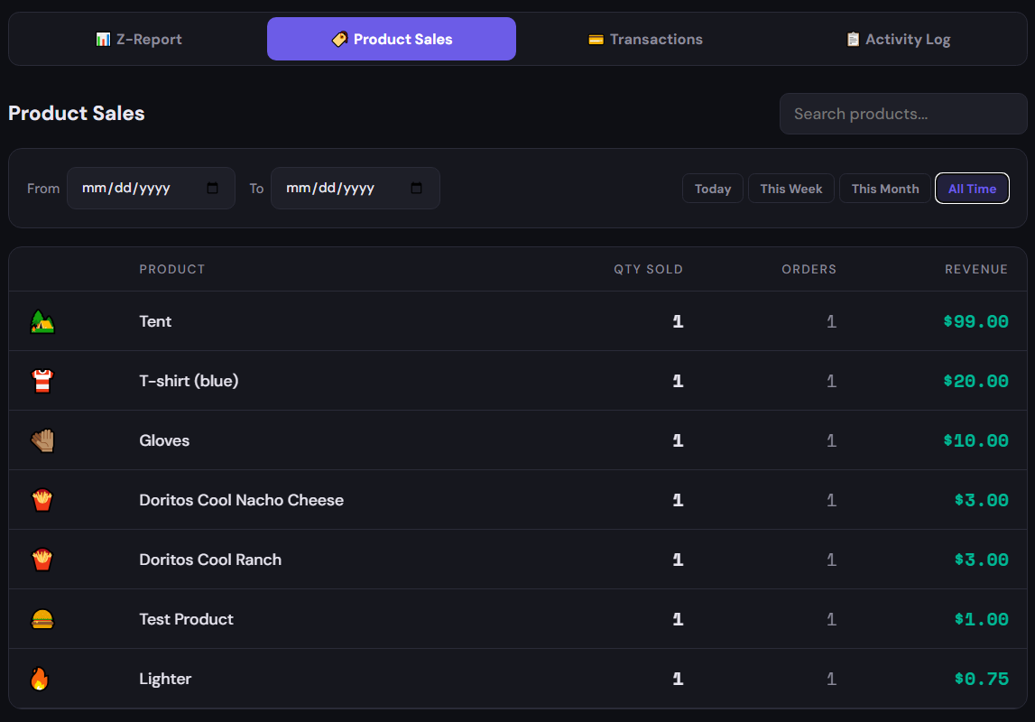The height and width of the screenshot is (722, 1035).
Task: Click the Transactions card icon
Action: tap(596, 40)
